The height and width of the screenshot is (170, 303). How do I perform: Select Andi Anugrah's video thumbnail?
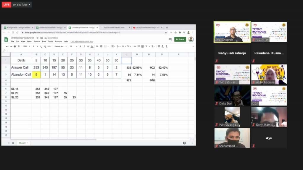click(232, 32)
